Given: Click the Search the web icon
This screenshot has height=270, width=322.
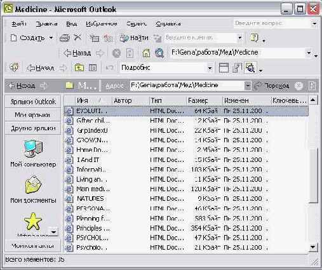Looking at the screenshot, I should tap(159, 53).
